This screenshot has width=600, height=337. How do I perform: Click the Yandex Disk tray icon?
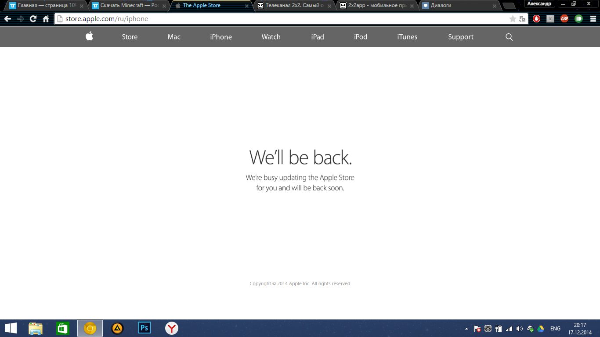[531, 329]
